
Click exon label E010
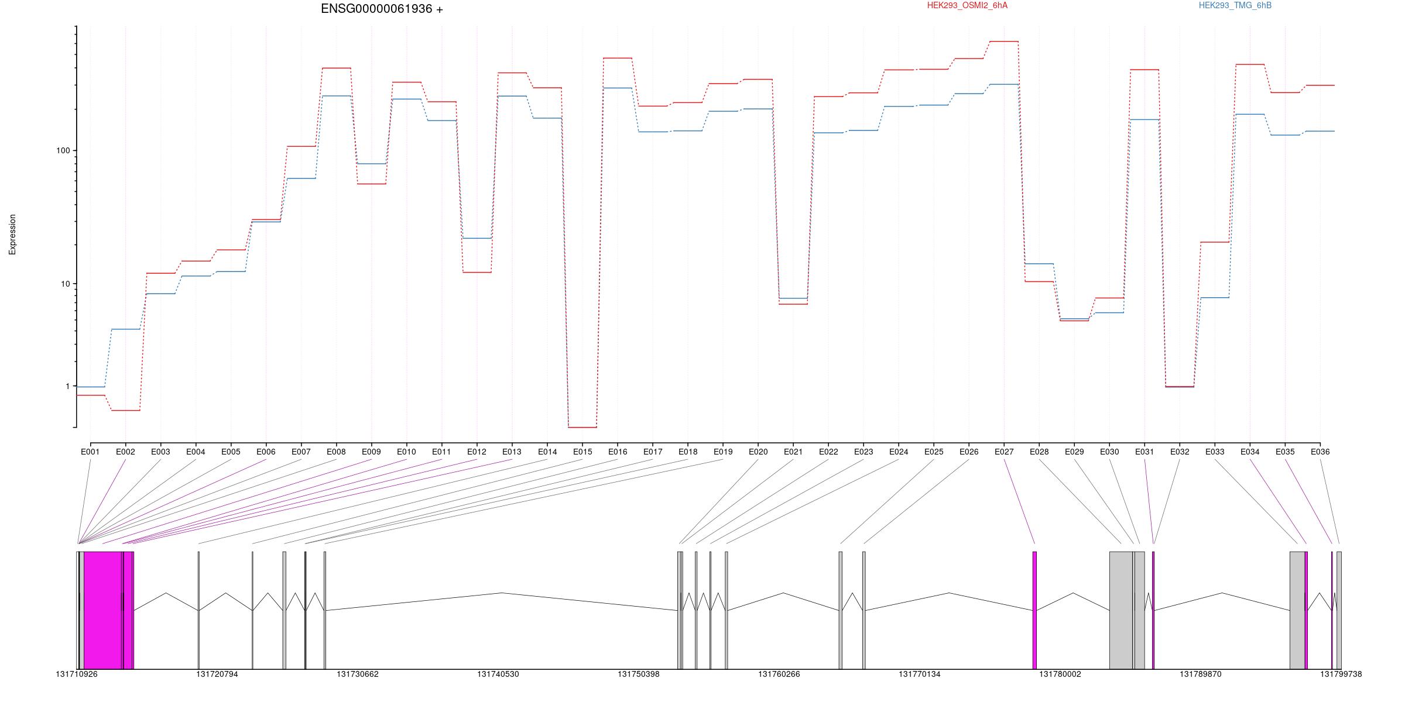(406, 452)
